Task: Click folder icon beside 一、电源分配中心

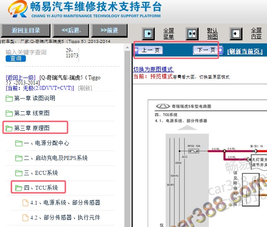Action: click(x=19, y=143)
